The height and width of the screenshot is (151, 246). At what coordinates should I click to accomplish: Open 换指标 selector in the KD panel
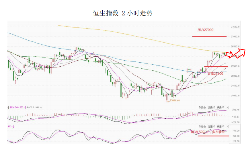click(x=220, y=126)
